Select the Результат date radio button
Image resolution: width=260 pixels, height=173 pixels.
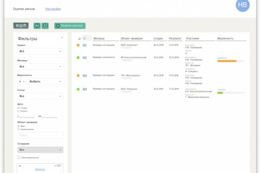point(18,111)
